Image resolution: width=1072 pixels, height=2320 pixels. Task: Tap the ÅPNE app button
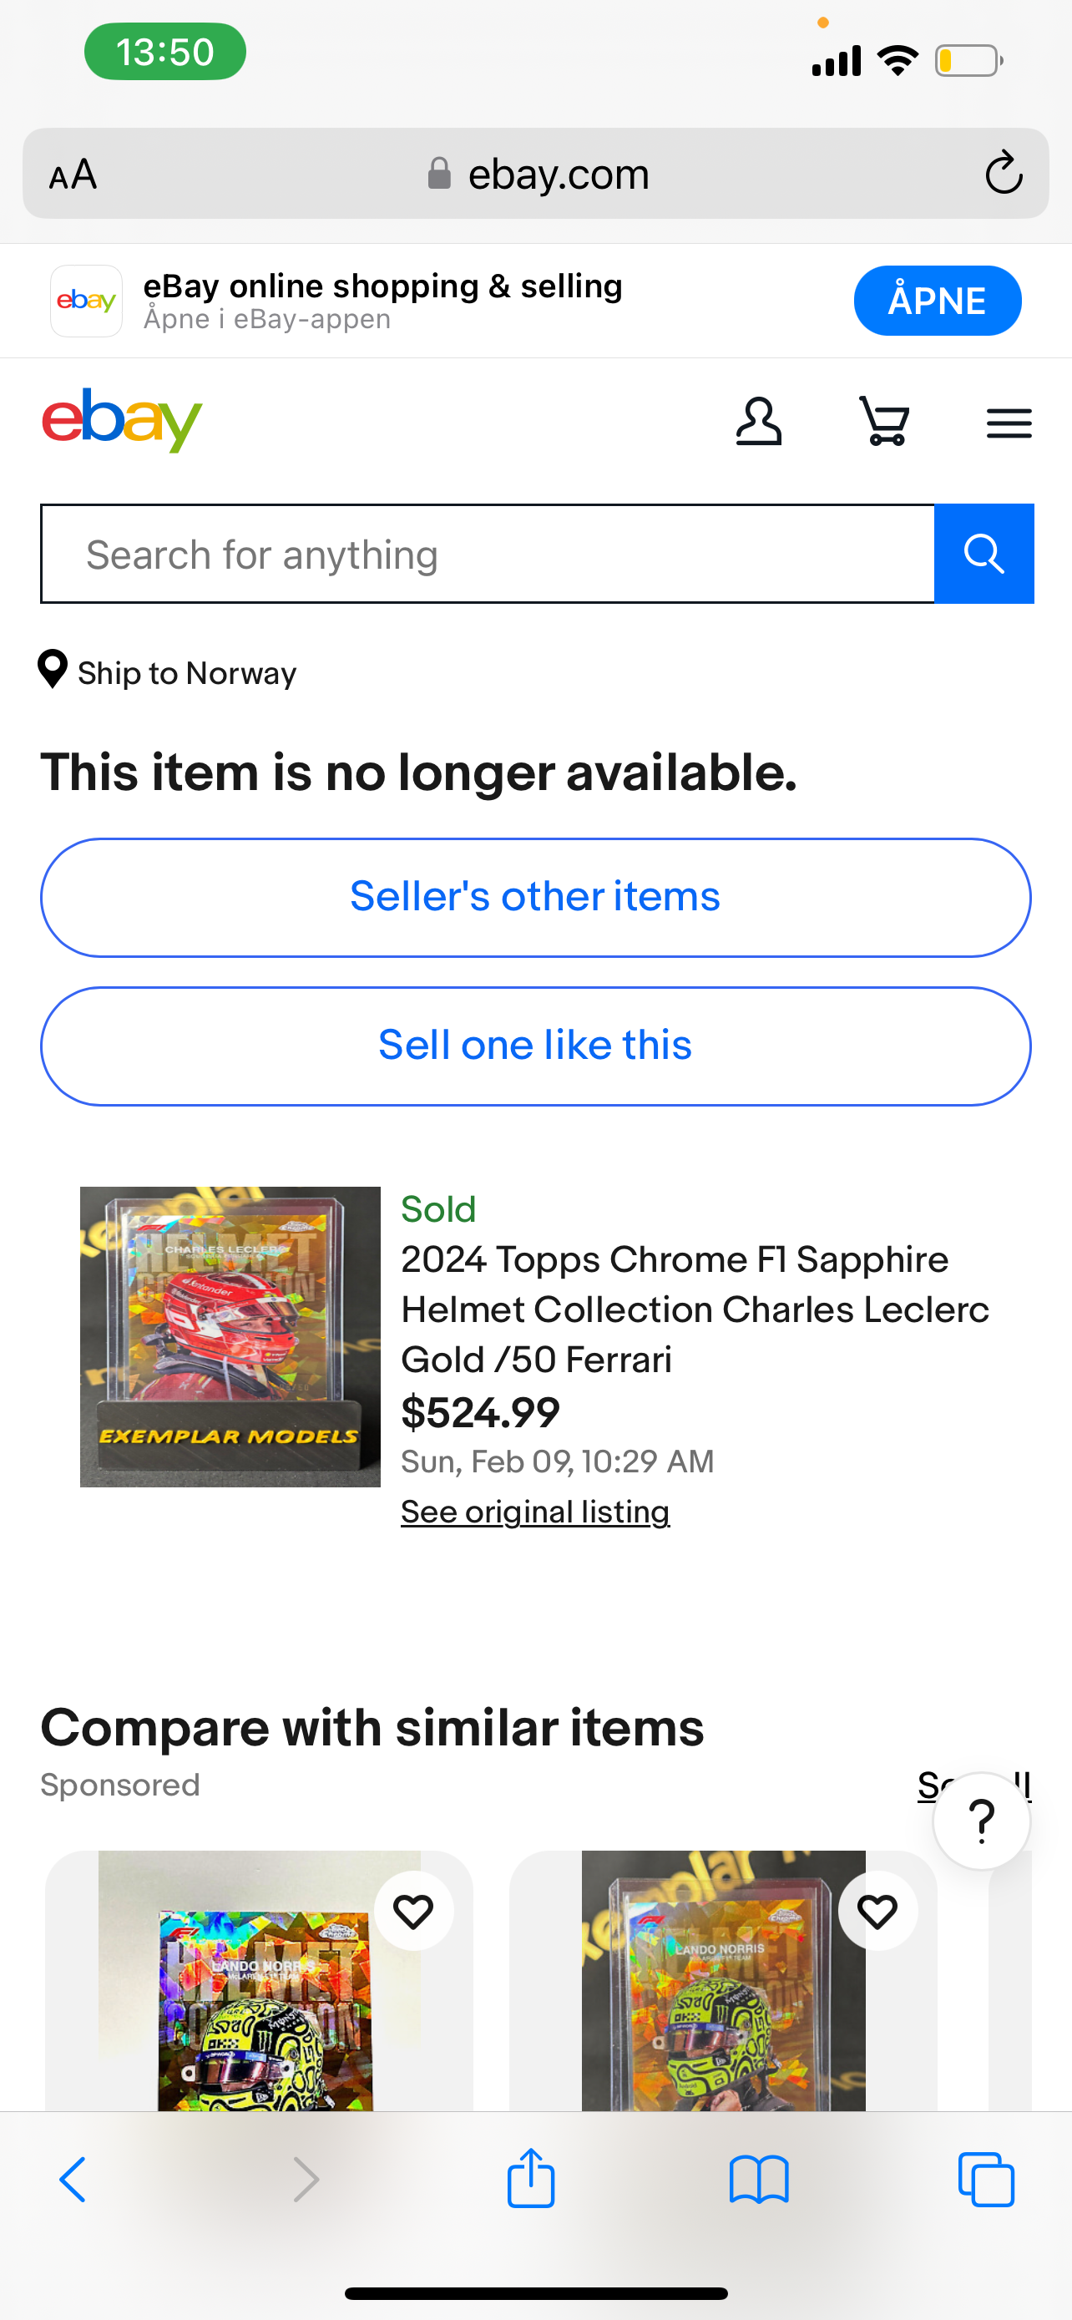pyautogui.click(x=937, y=301)
